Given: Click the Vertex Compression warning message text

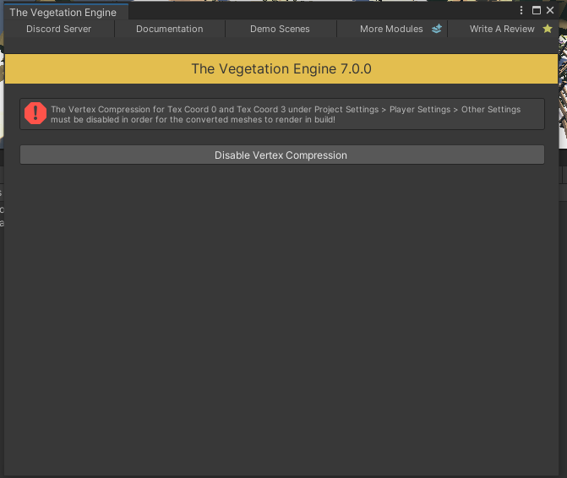Looking at the screenshot, I should tap(286, 114).
